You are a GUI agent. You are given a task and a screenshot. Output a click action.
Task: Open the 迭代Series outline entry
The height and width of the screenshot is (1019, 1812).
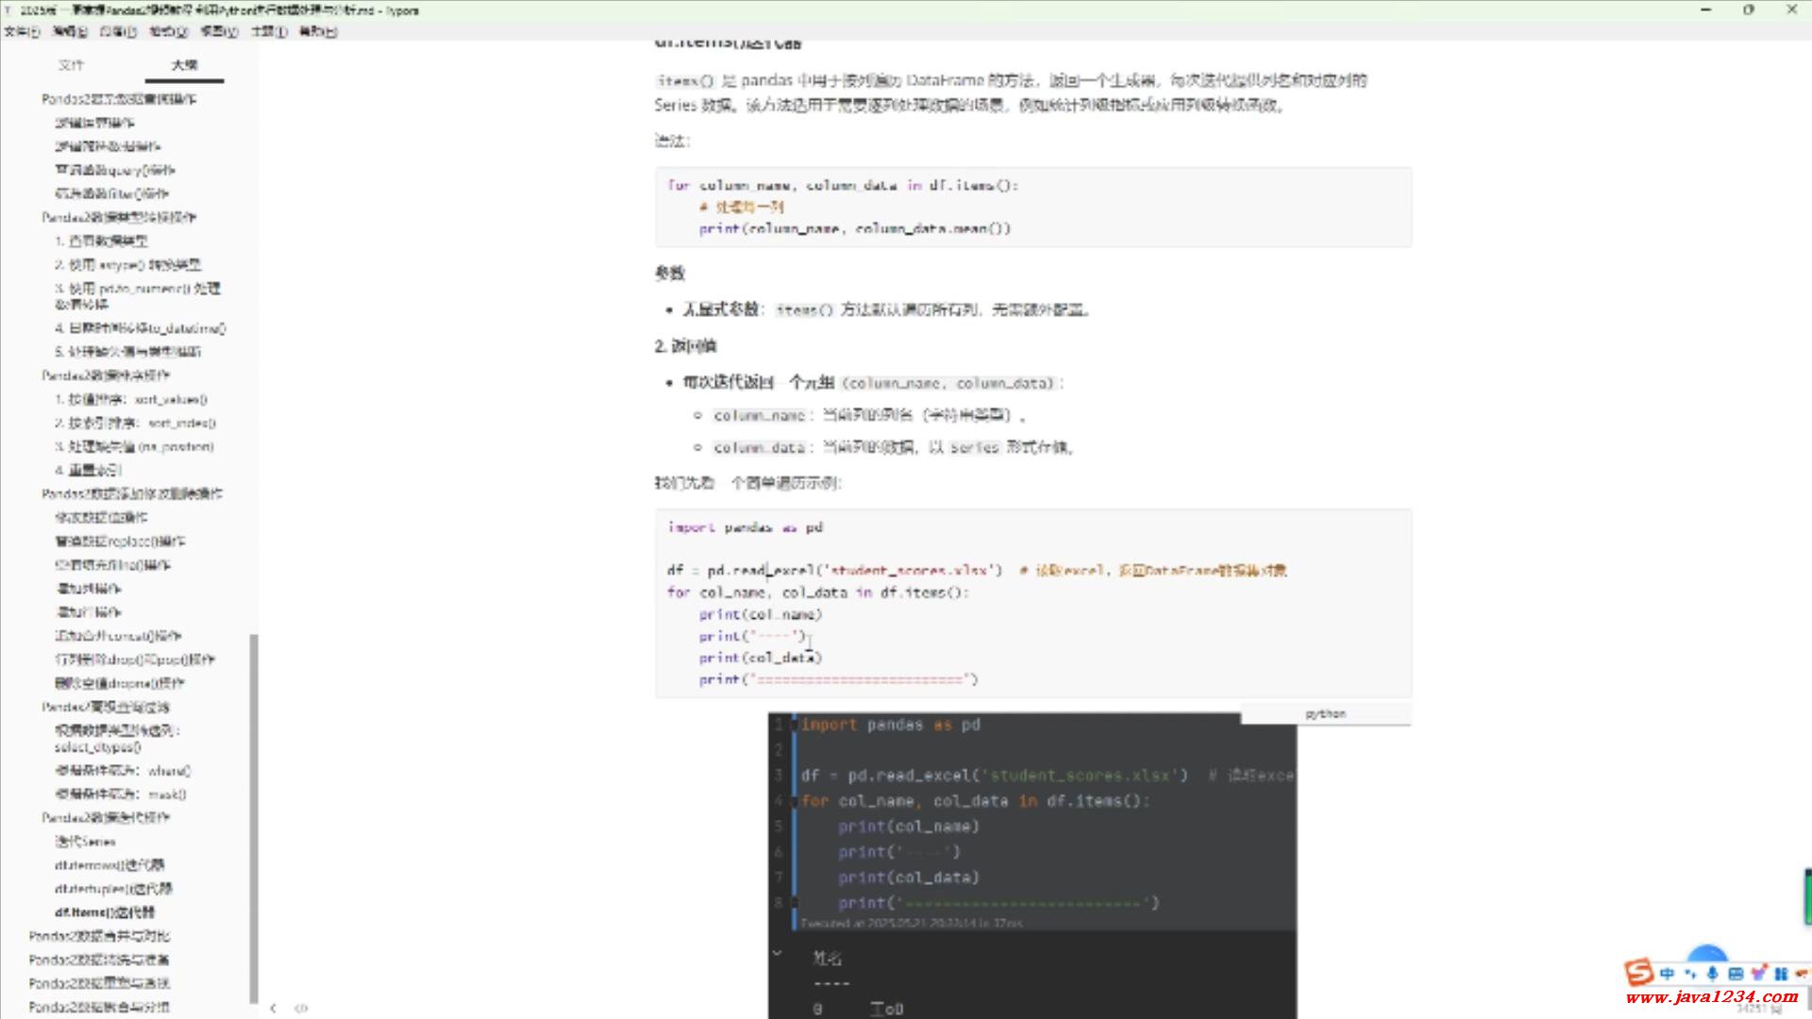point(85,842)
